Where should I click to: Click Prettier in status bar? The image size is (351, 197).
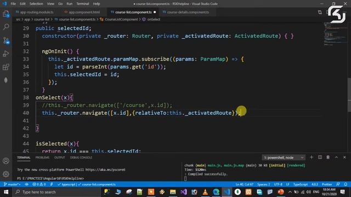pos(327,184)
